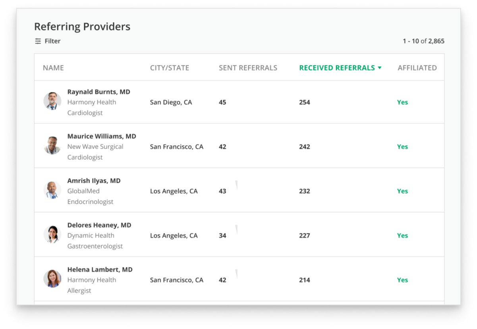The image size is (477, 329).
Task: Sort by City/State column header
Action: [170, 68]
